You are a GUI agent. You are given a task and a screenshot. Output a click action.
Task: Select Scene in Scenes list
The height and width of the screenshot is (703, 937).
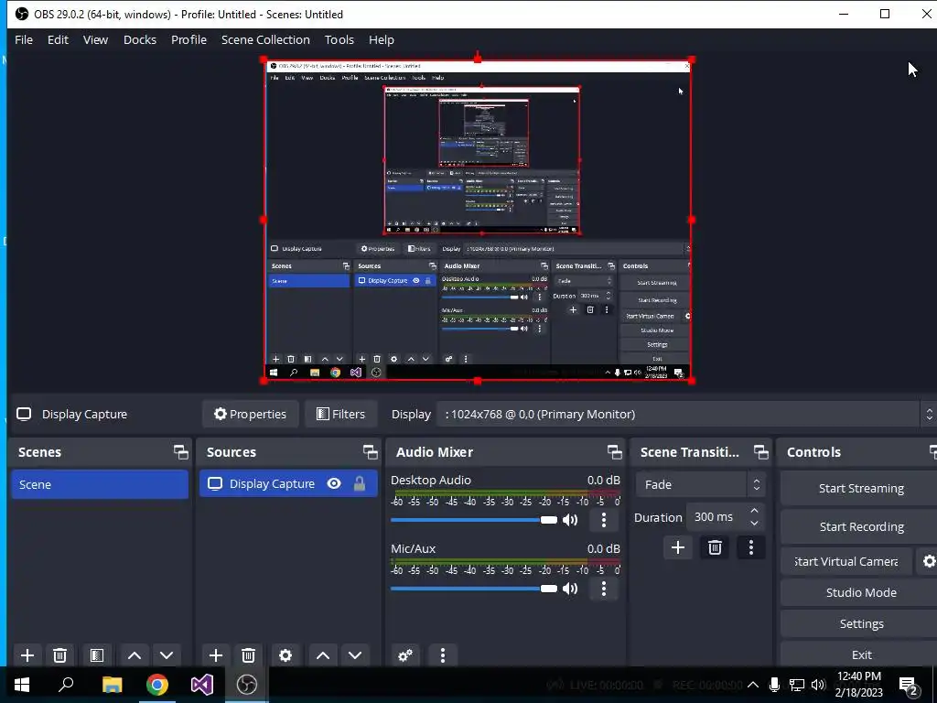tap(99, 484)
